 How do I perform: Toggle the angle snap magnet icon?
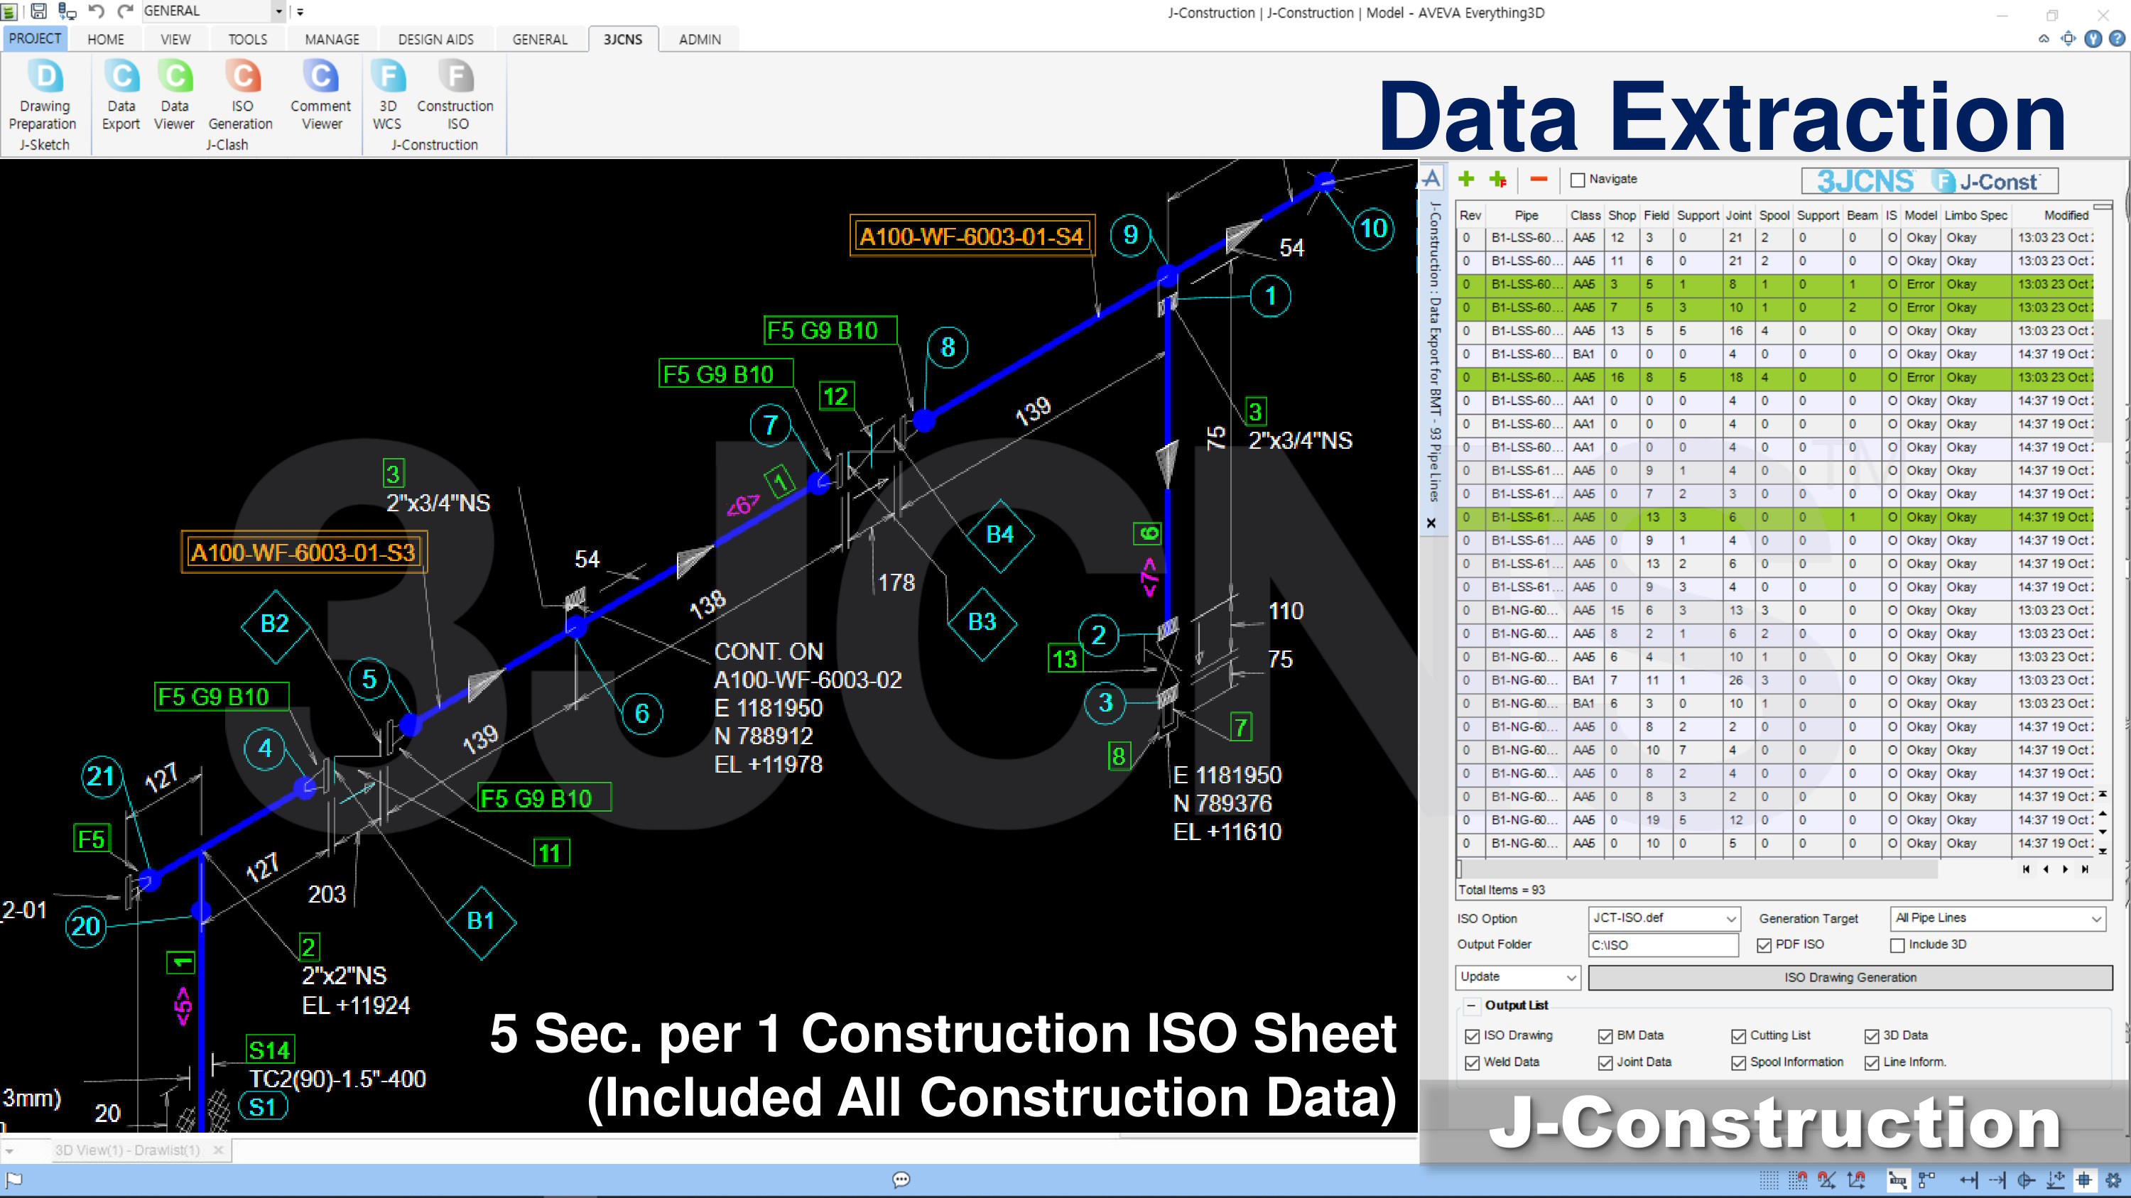point(1828,1180)
